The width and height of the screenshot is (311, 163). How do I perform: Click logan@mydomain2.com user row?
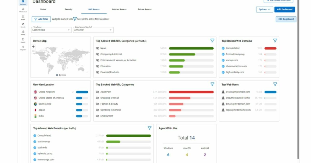point(249,110)
